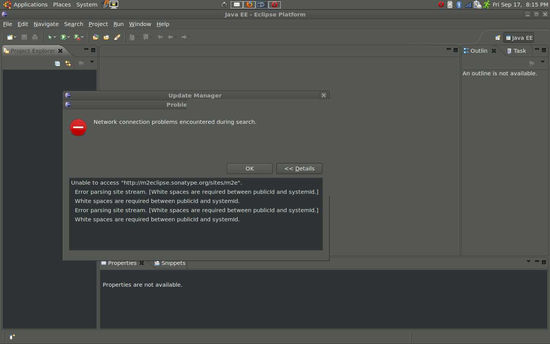The width and height of the screenshot is (550, 344).
Task: Click the Run External Tools icon
Action: [77, 37]
